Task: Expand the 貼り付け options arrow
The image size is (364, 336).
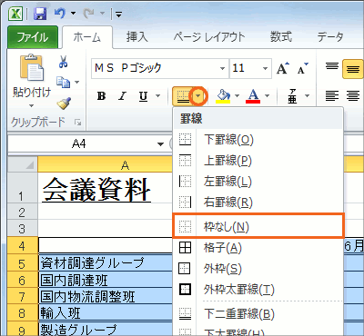Action: pyautogui.click(x=32, y=105)
